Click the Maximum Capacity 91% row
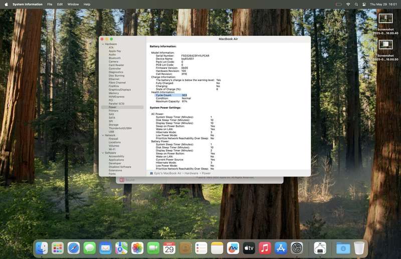 pyautogui.click(x=171, y=101)
